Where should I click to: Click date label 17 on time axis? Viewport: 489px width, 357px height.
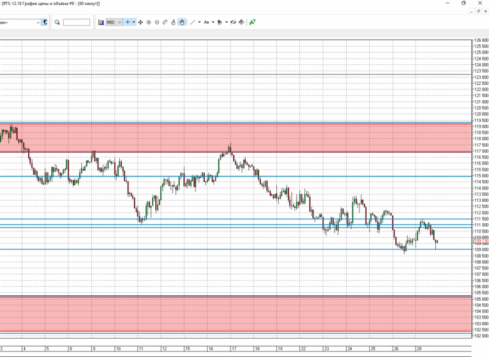[x=234, y=348]
